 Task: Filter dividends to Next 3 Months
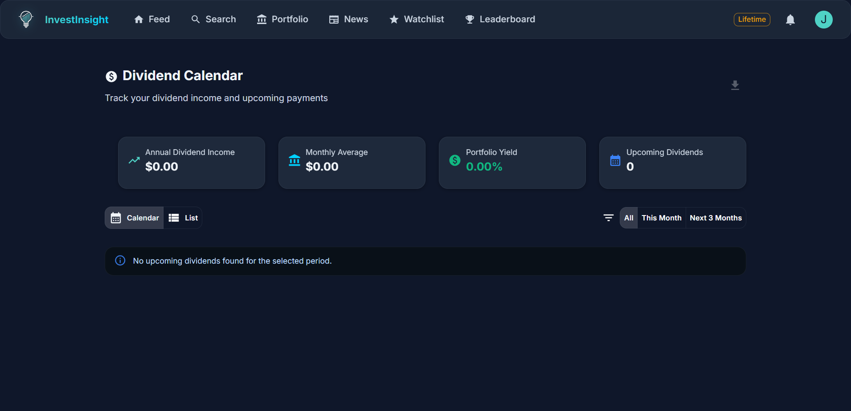pos(715,218)
